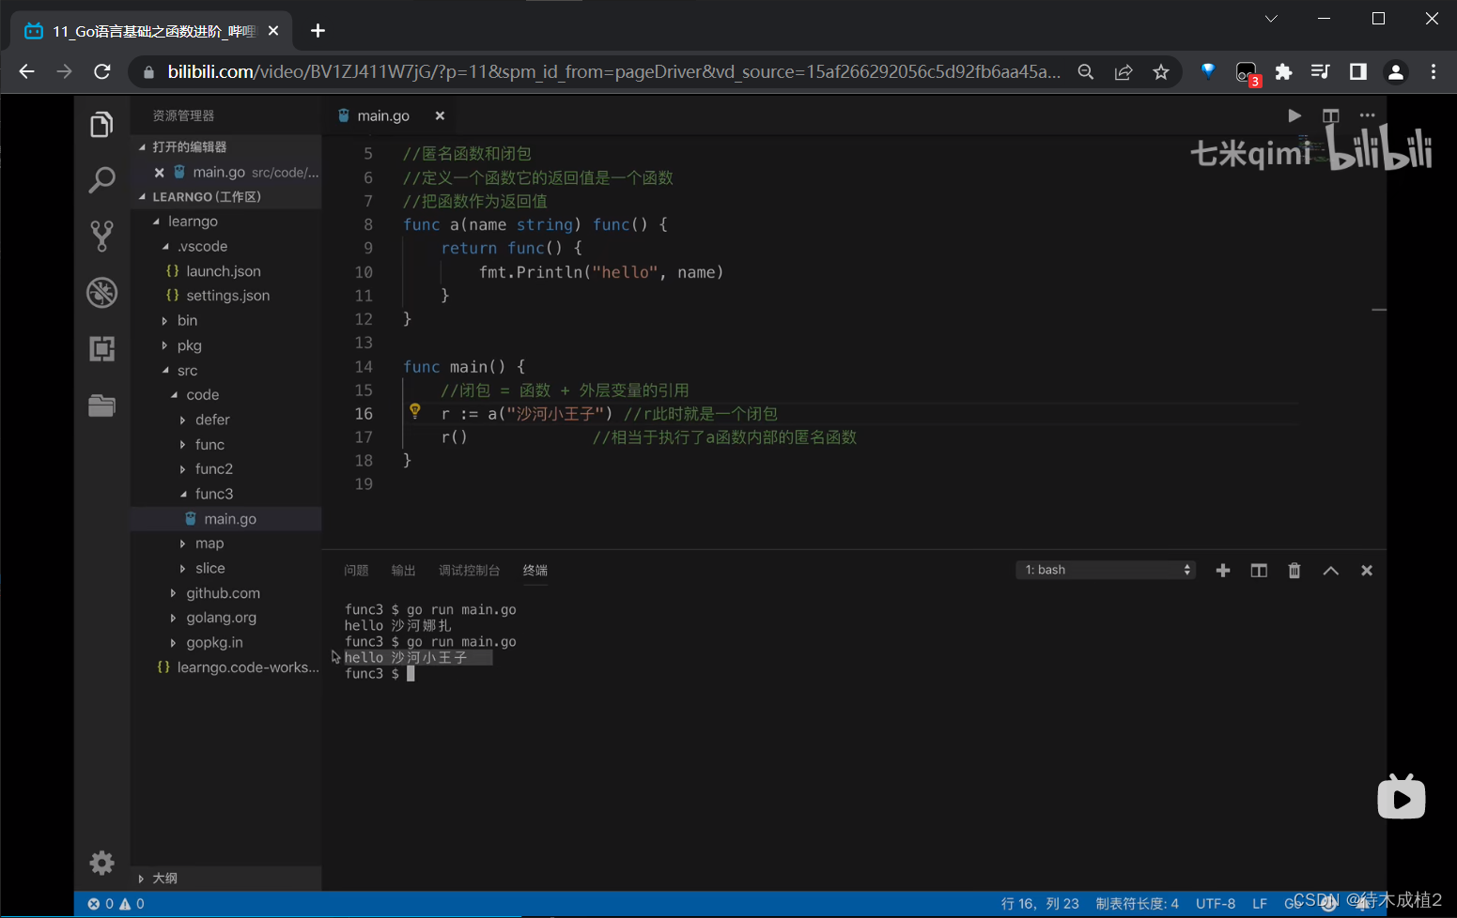The image size is (1457, 918).
Task: Click the Run play icon in editor toolbar
Action: (x=1294, y=115)
